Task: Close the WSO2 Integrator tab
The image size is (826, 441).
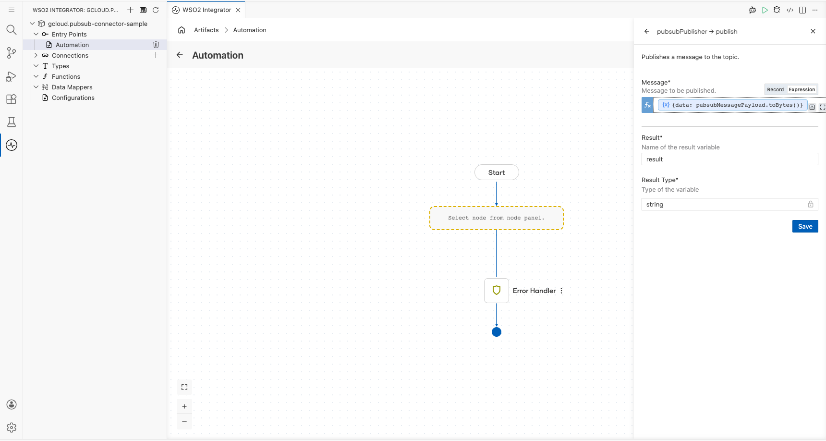Action: tap(238, 10)
